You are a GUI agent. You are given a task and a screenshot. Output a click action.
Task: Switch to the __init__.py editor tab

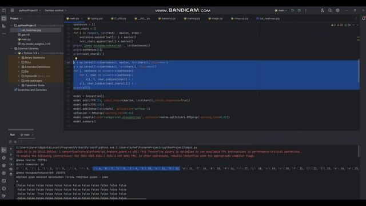(142, 18)
